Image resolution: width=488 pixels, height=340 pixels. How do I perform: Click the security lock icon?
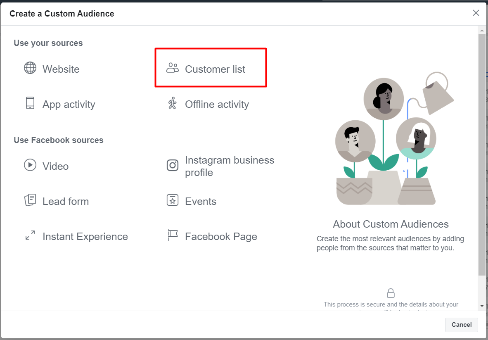click(391, 293)
